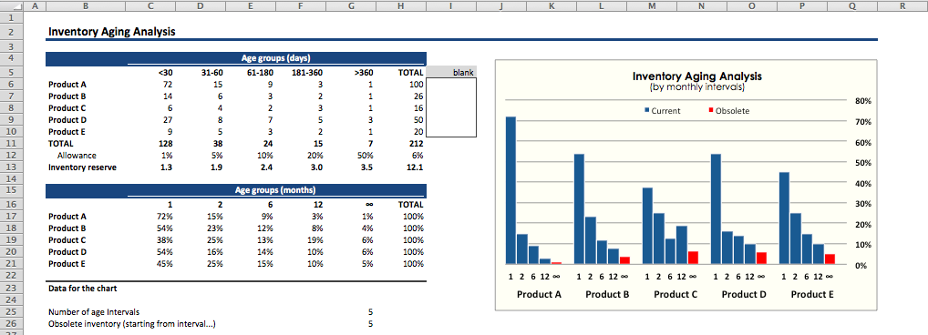The image size is (928, 335).
Task: Click the Inventory Aging Analysis title cell
Action: click(x=112, y=32)
